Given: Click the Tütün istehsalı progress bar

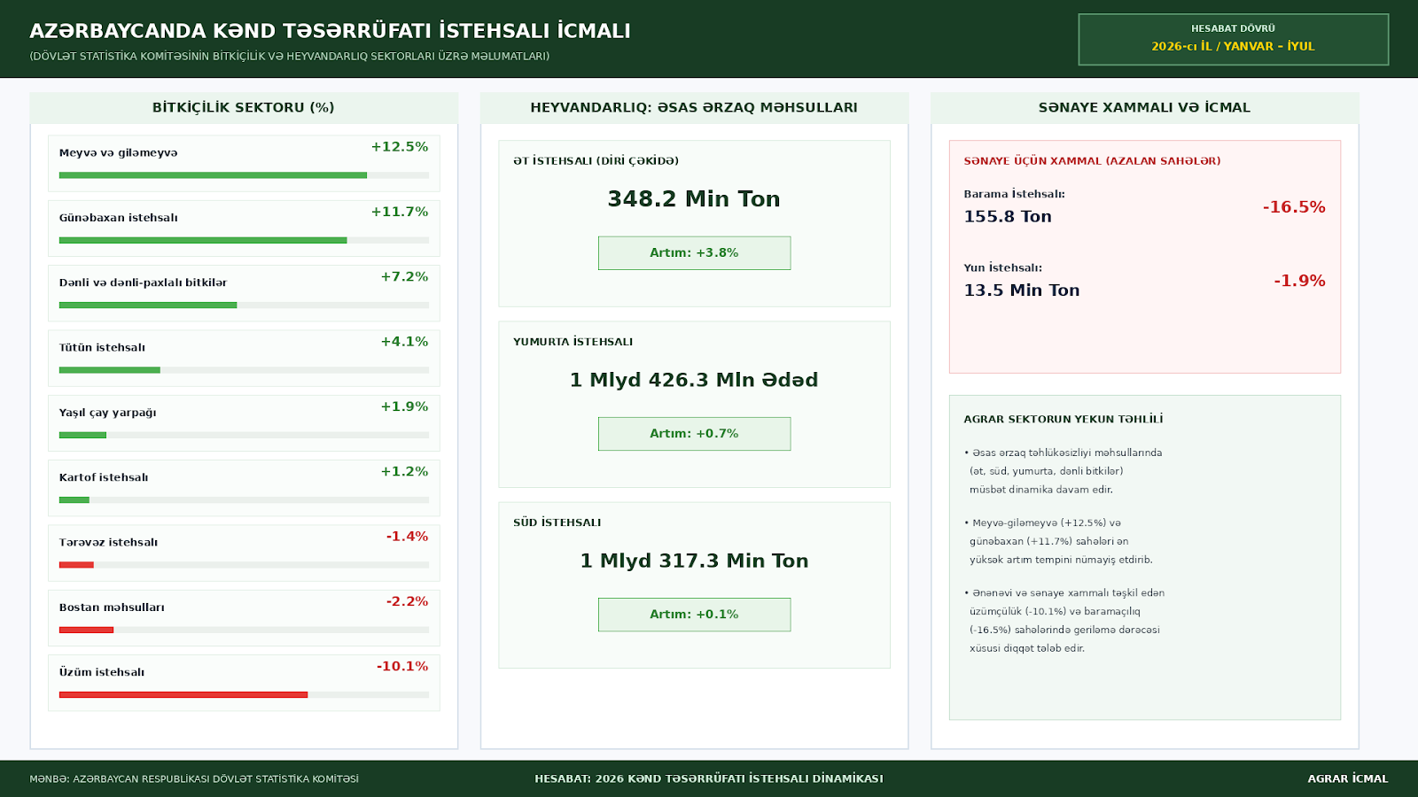Looking at the screenshot, I should 244,370.
